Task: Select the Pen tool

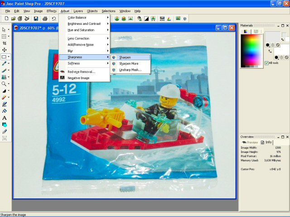Action: (x=5, y=132)
